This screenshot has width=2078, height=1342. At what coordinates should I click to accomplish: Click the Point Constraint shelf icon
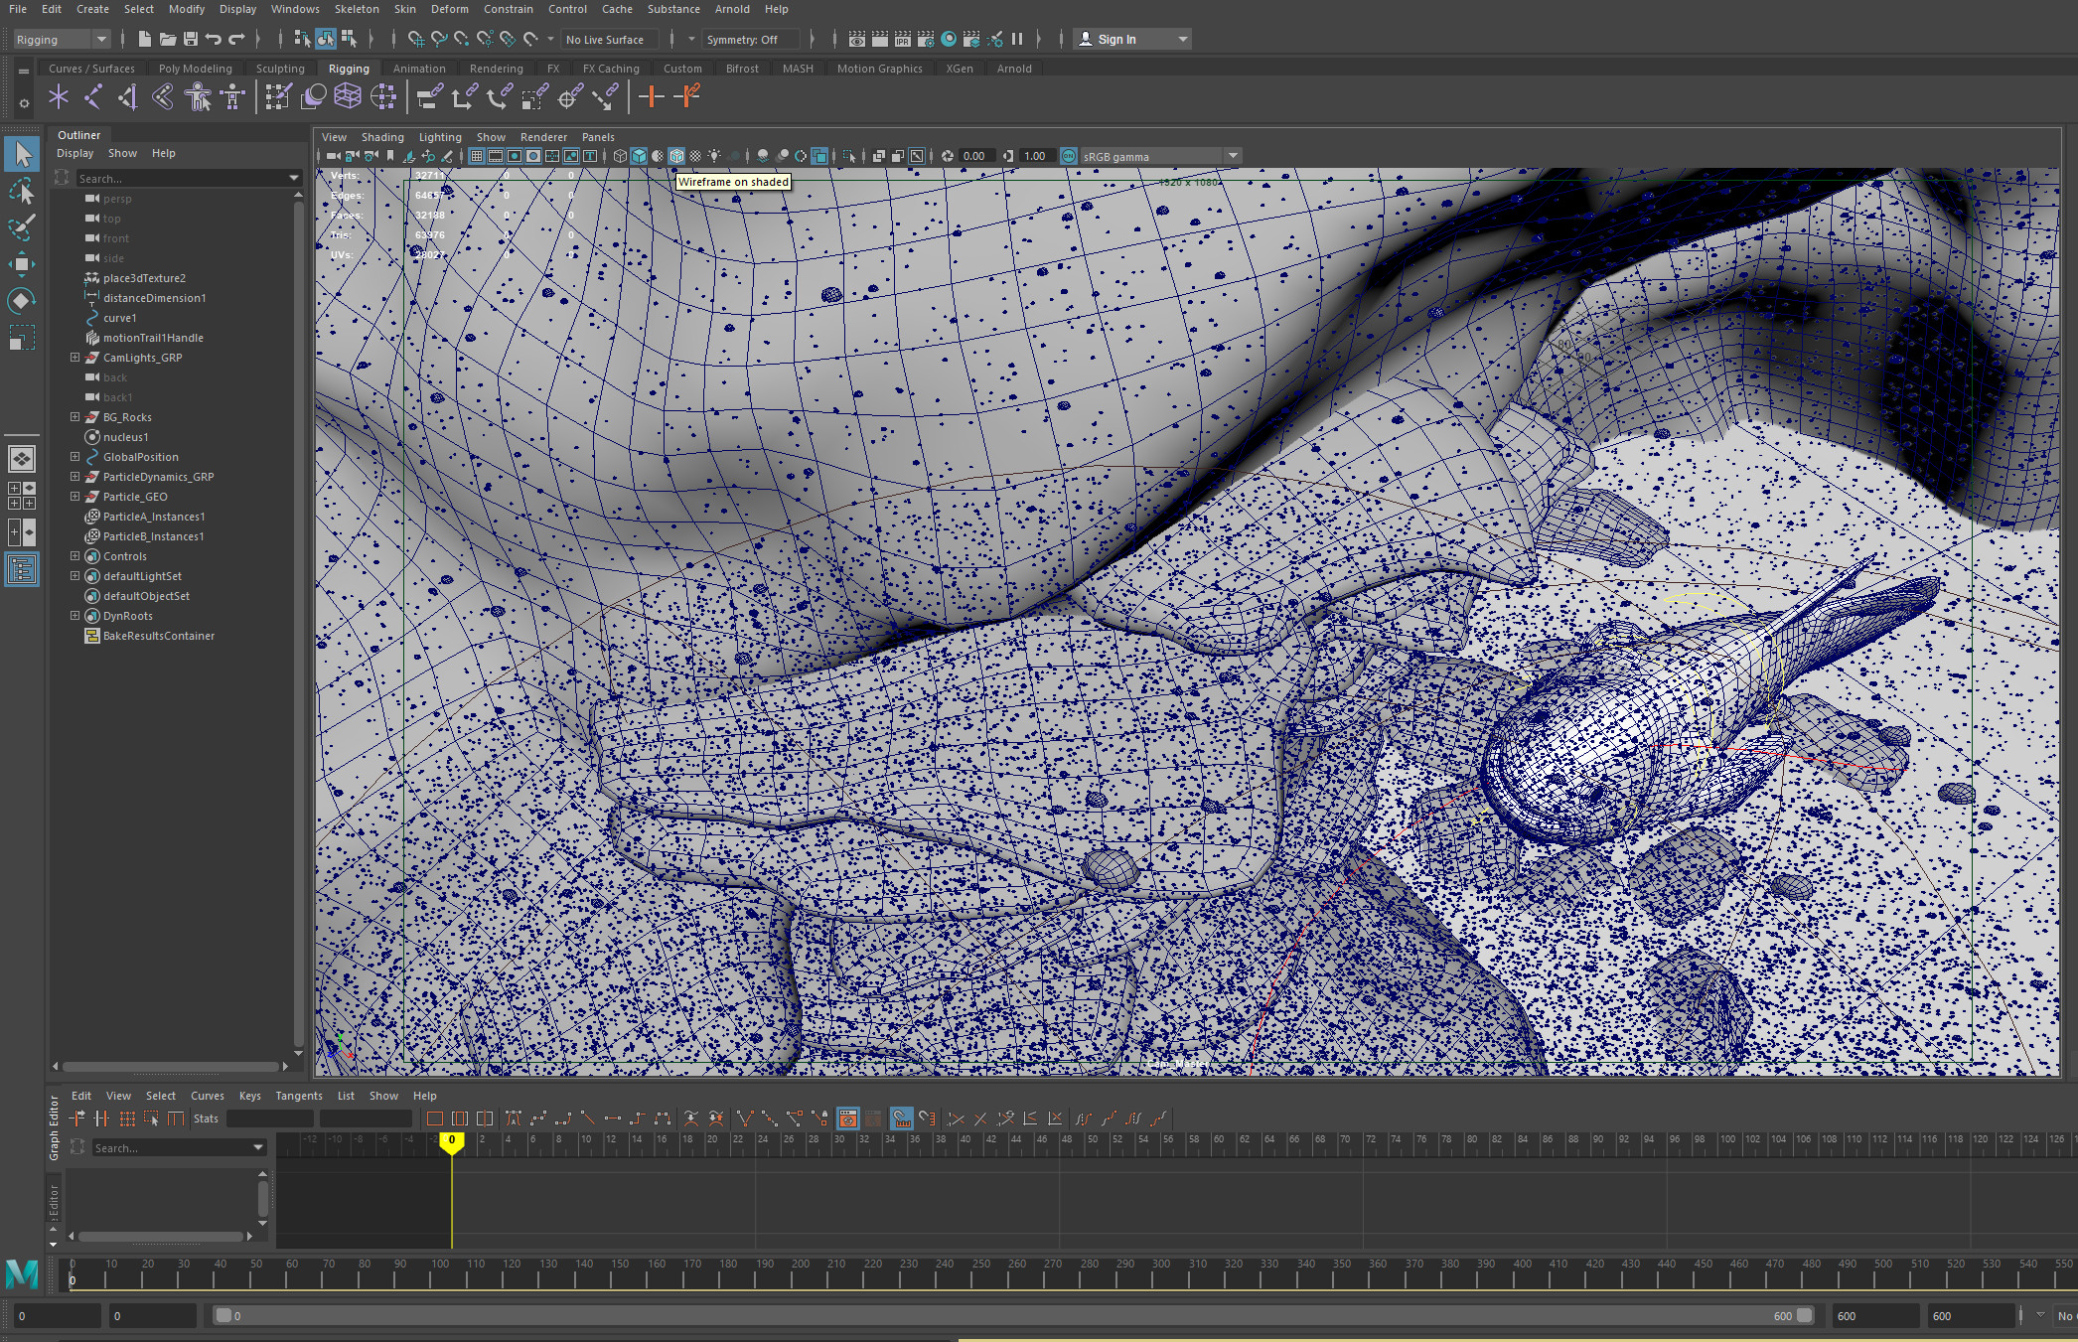[x=464, y=96]
